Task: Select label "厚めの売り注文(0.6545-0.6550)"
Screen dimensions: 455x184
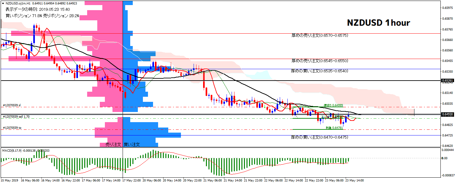Action: 320,61
